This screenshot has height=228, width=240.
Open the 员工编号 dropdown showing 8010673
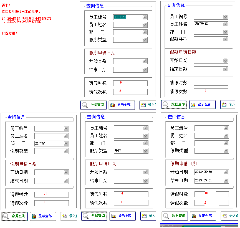click(x=145, y=17)
